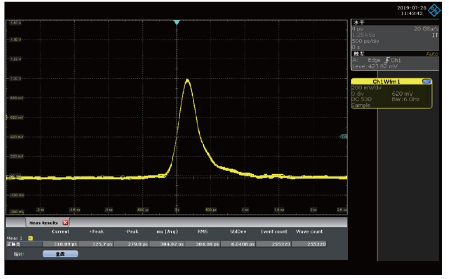Click the Ch1Wfm1 channel title bar
449x279 pixels.
(386, 82)
